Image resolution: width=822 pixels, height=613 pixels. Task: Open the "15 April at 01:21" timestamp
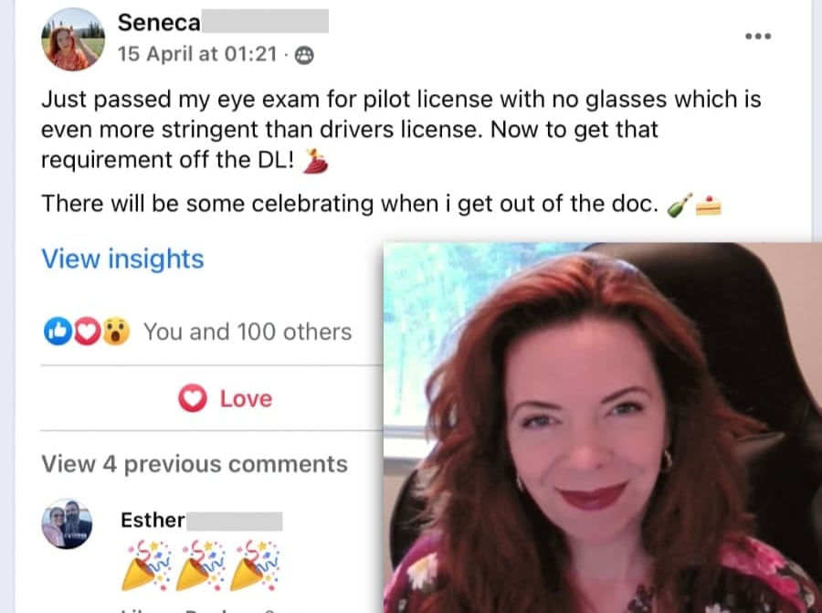tap(196, 55)
